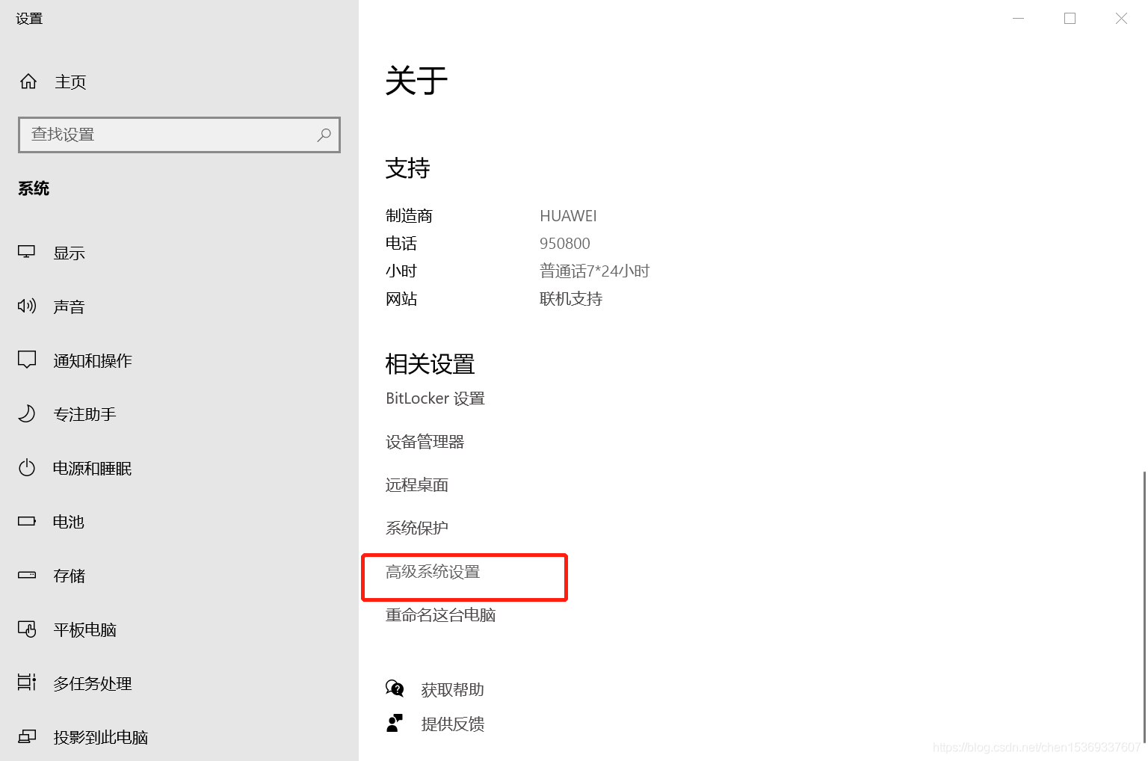
Task: Open 通知和操作 notification settings
Action: click(92, 360)
